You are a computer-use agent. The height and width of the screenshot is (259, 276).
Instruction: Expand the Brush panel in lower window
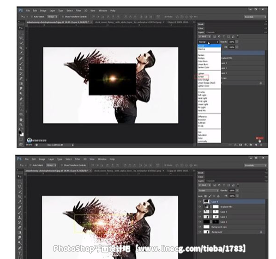[201, 173]
